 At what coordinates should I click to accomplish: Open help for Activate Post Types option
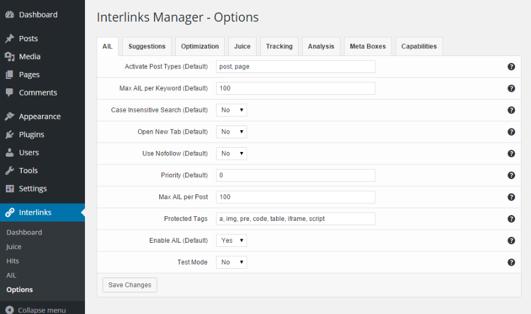click(511, 67)
